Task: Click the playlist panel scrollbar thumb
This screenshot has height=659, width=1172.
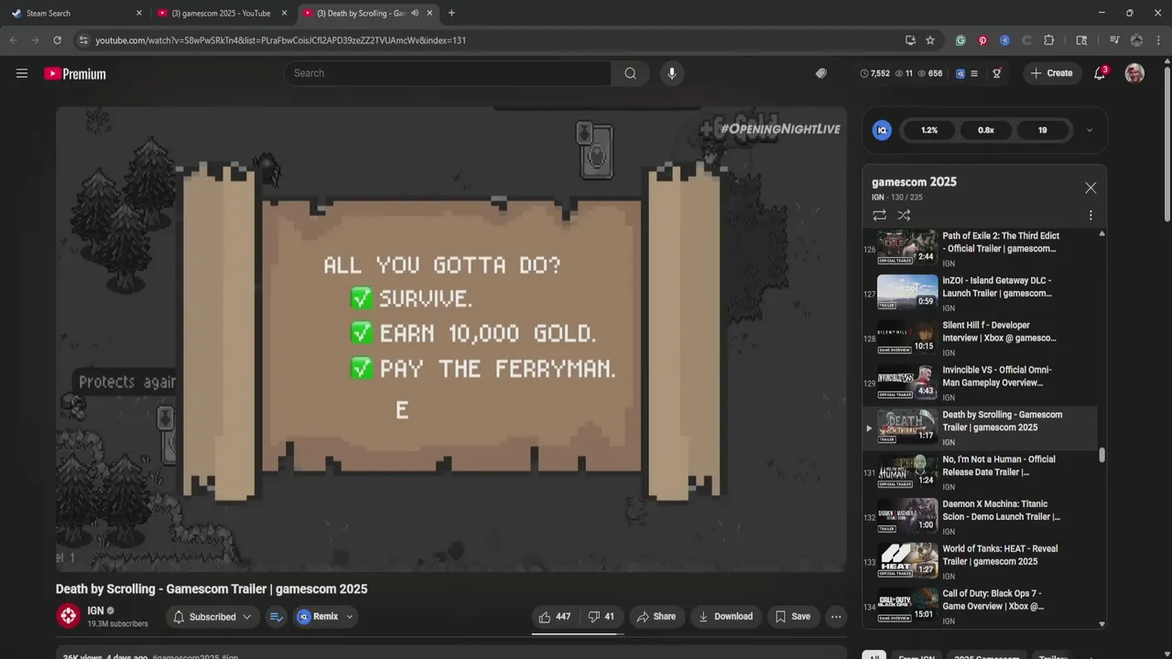Action: point(1101,455)
